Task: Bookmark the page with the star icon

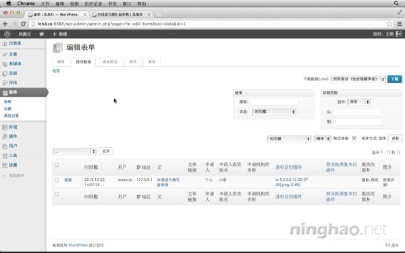Action: coord(389,24)
